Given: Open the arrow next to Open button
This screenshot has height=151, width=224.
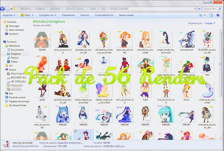Looking at the screenshot, I should point(33,15).
